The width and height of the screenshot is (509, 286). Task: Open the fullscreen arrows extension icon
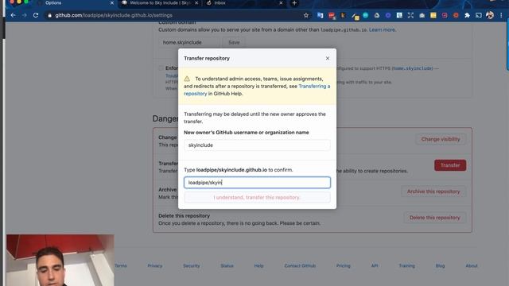pos(410,15)
